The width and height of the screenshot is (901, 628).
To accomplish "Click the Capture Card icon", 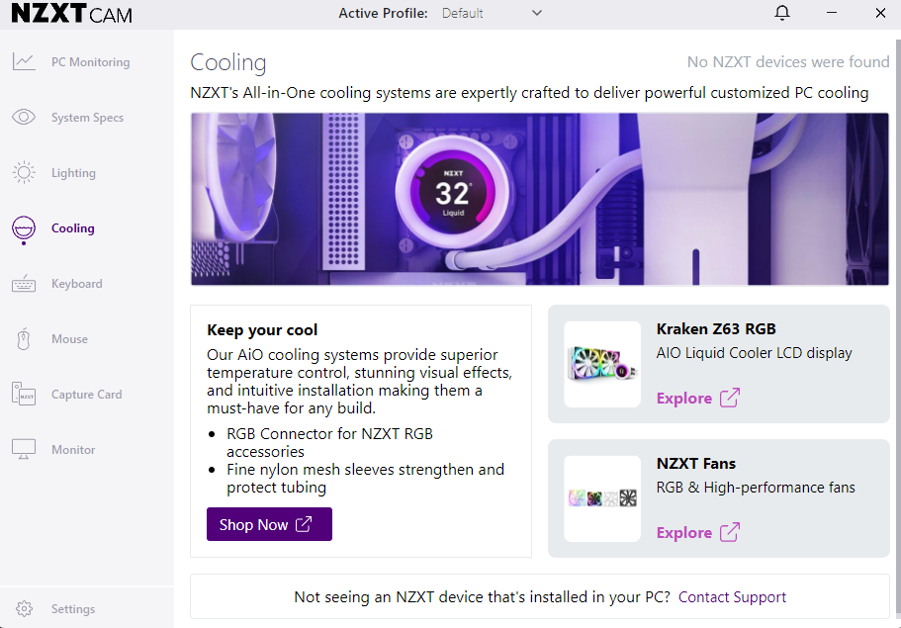I will pos(24,395).
